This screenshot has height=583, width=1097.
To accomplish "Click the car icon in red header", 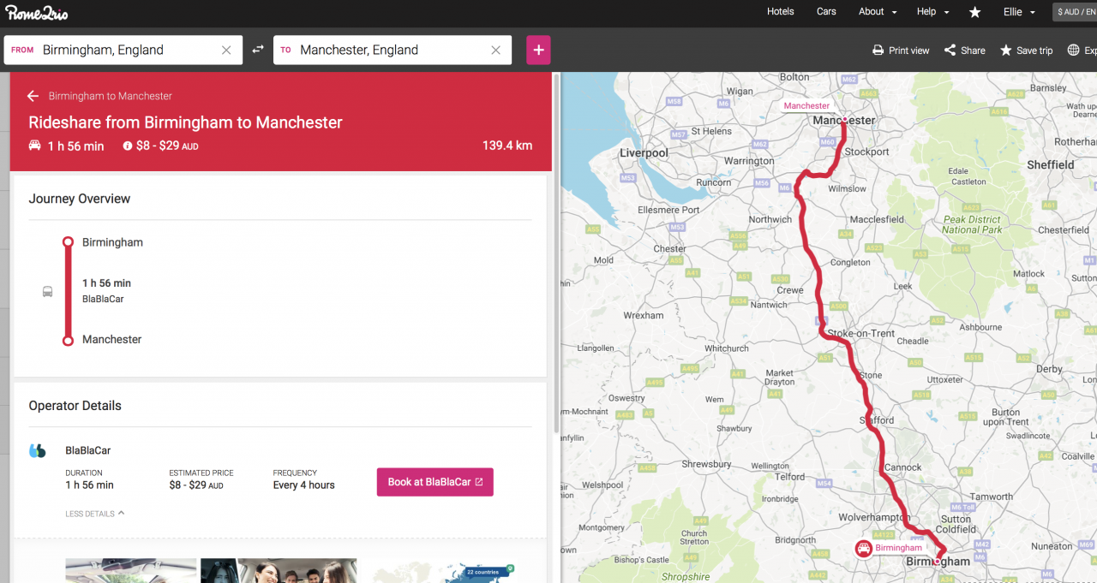I will pos(35,146).
